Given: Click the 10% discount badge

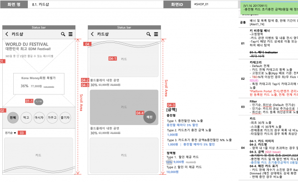Looking at the screenshot, I should click(x=169, y=162).
